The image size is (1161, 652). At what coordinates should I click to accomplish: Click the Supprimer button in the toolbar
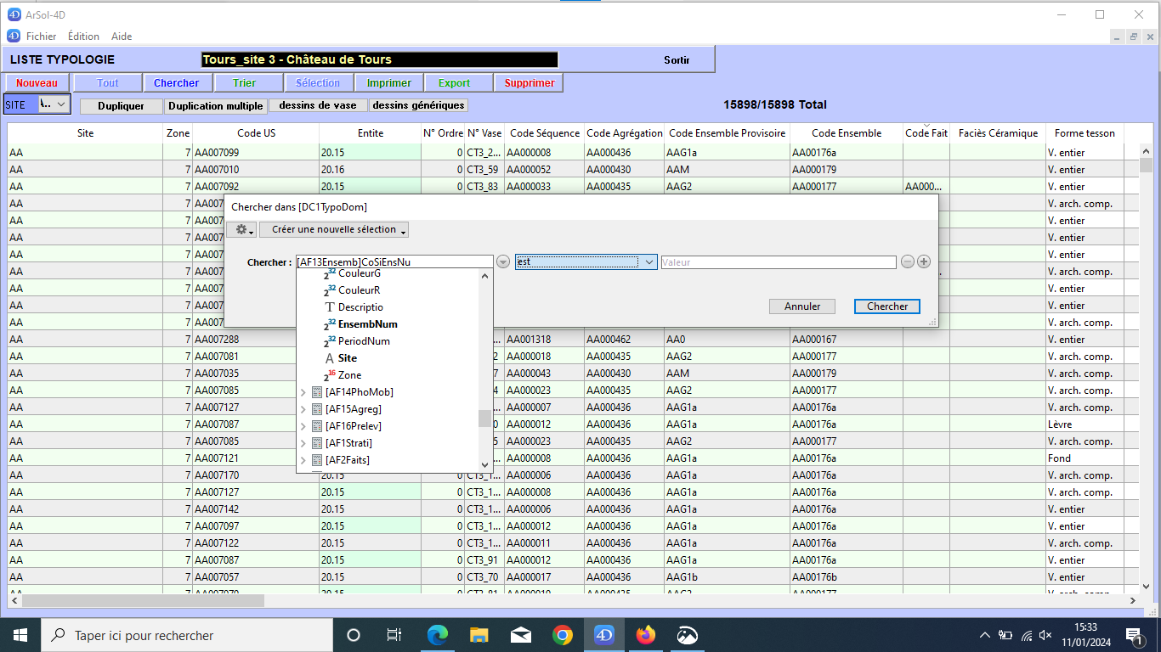[x=529, y=83]
